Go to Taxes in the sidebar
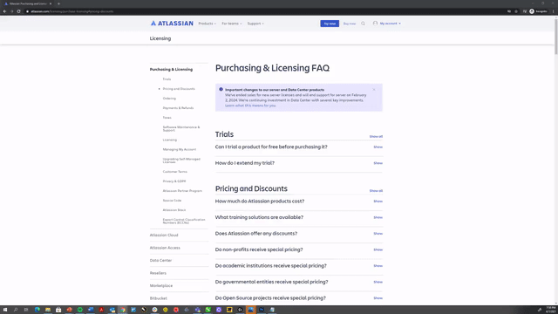Screen dimensions: 558x314 167,118
